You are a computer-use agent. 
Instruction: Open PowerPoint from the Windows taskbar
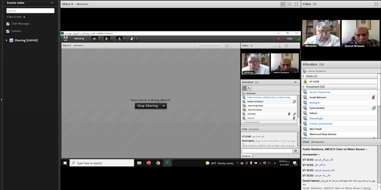click(149, 163)
